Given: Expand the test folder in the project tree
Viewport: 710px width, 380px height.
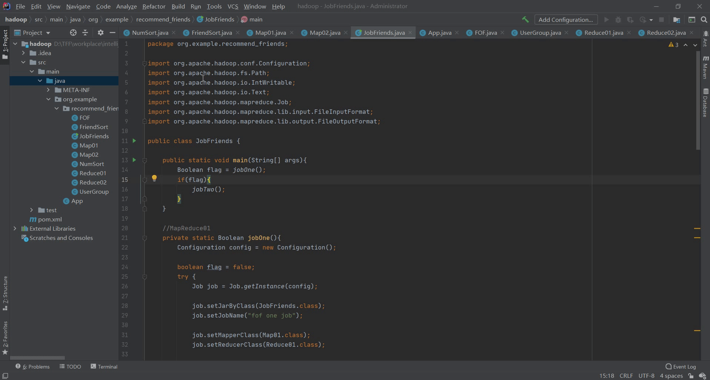Looking at the screenshot, I should (32, 210).
